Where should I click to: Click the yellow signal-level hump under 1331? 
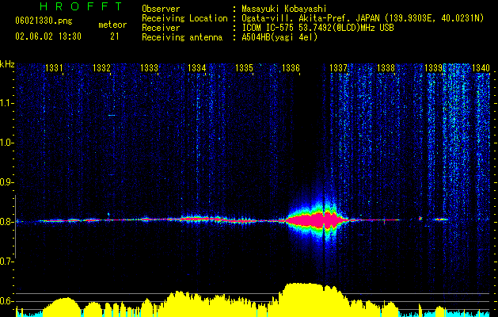tap(62, 307)
